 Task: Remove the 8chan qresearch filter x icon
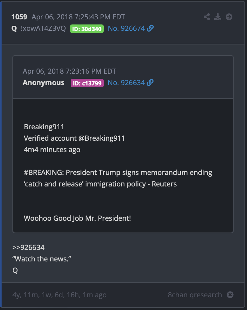coord(230,294)
